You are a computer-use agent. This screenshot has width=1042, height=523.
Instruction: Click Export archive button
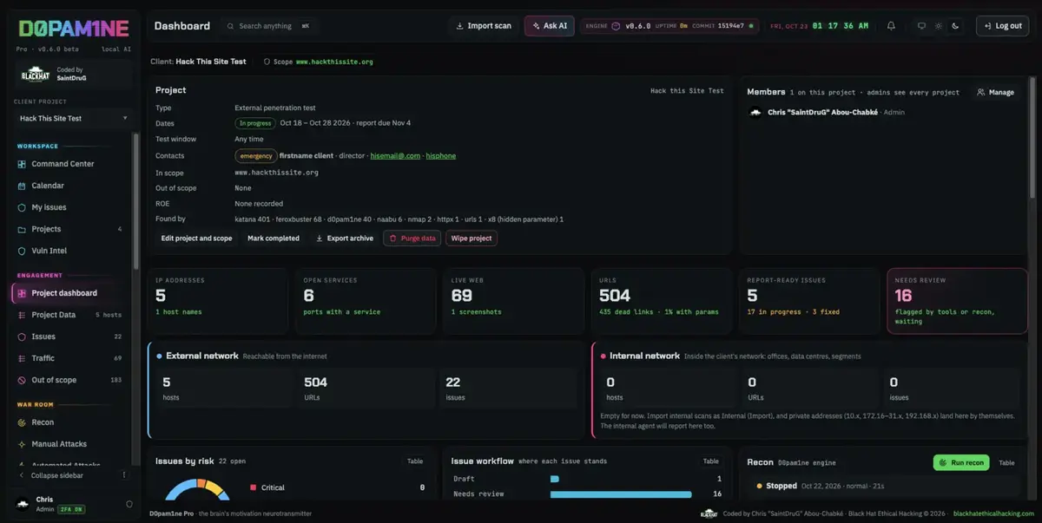pyautogui.click(x=345, y=239)
